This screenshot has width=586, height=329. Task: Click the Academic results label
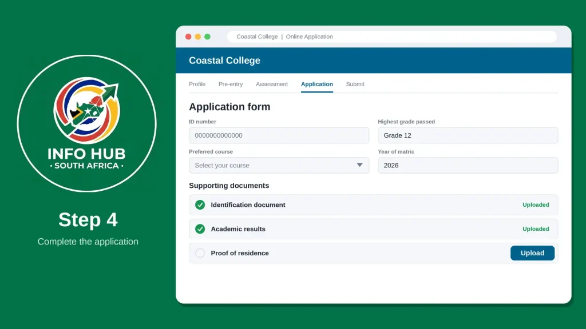[238, 229]
